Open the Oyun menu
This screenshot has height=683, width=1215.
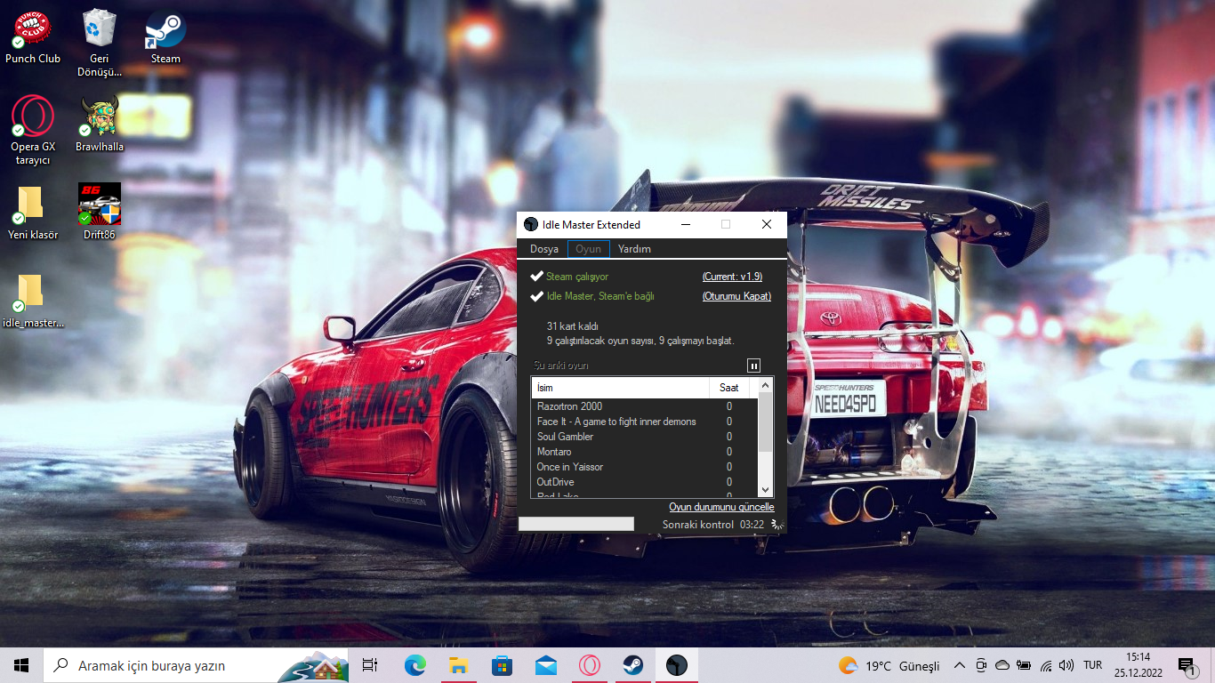pyautogui.click(x=589, y=249)
